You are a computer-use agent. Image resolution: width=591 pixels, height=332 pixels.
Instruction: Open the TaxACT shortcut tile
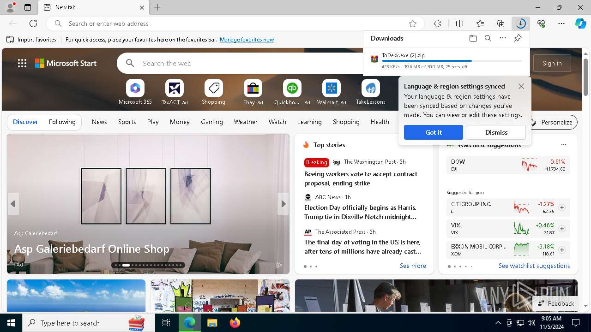tap(175, 92)
